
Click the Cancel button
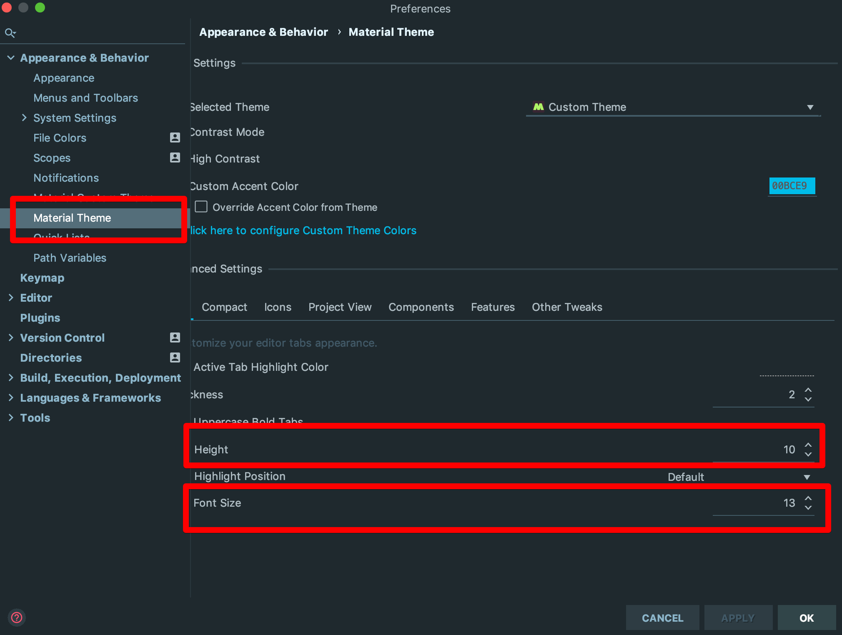[662, 617]
